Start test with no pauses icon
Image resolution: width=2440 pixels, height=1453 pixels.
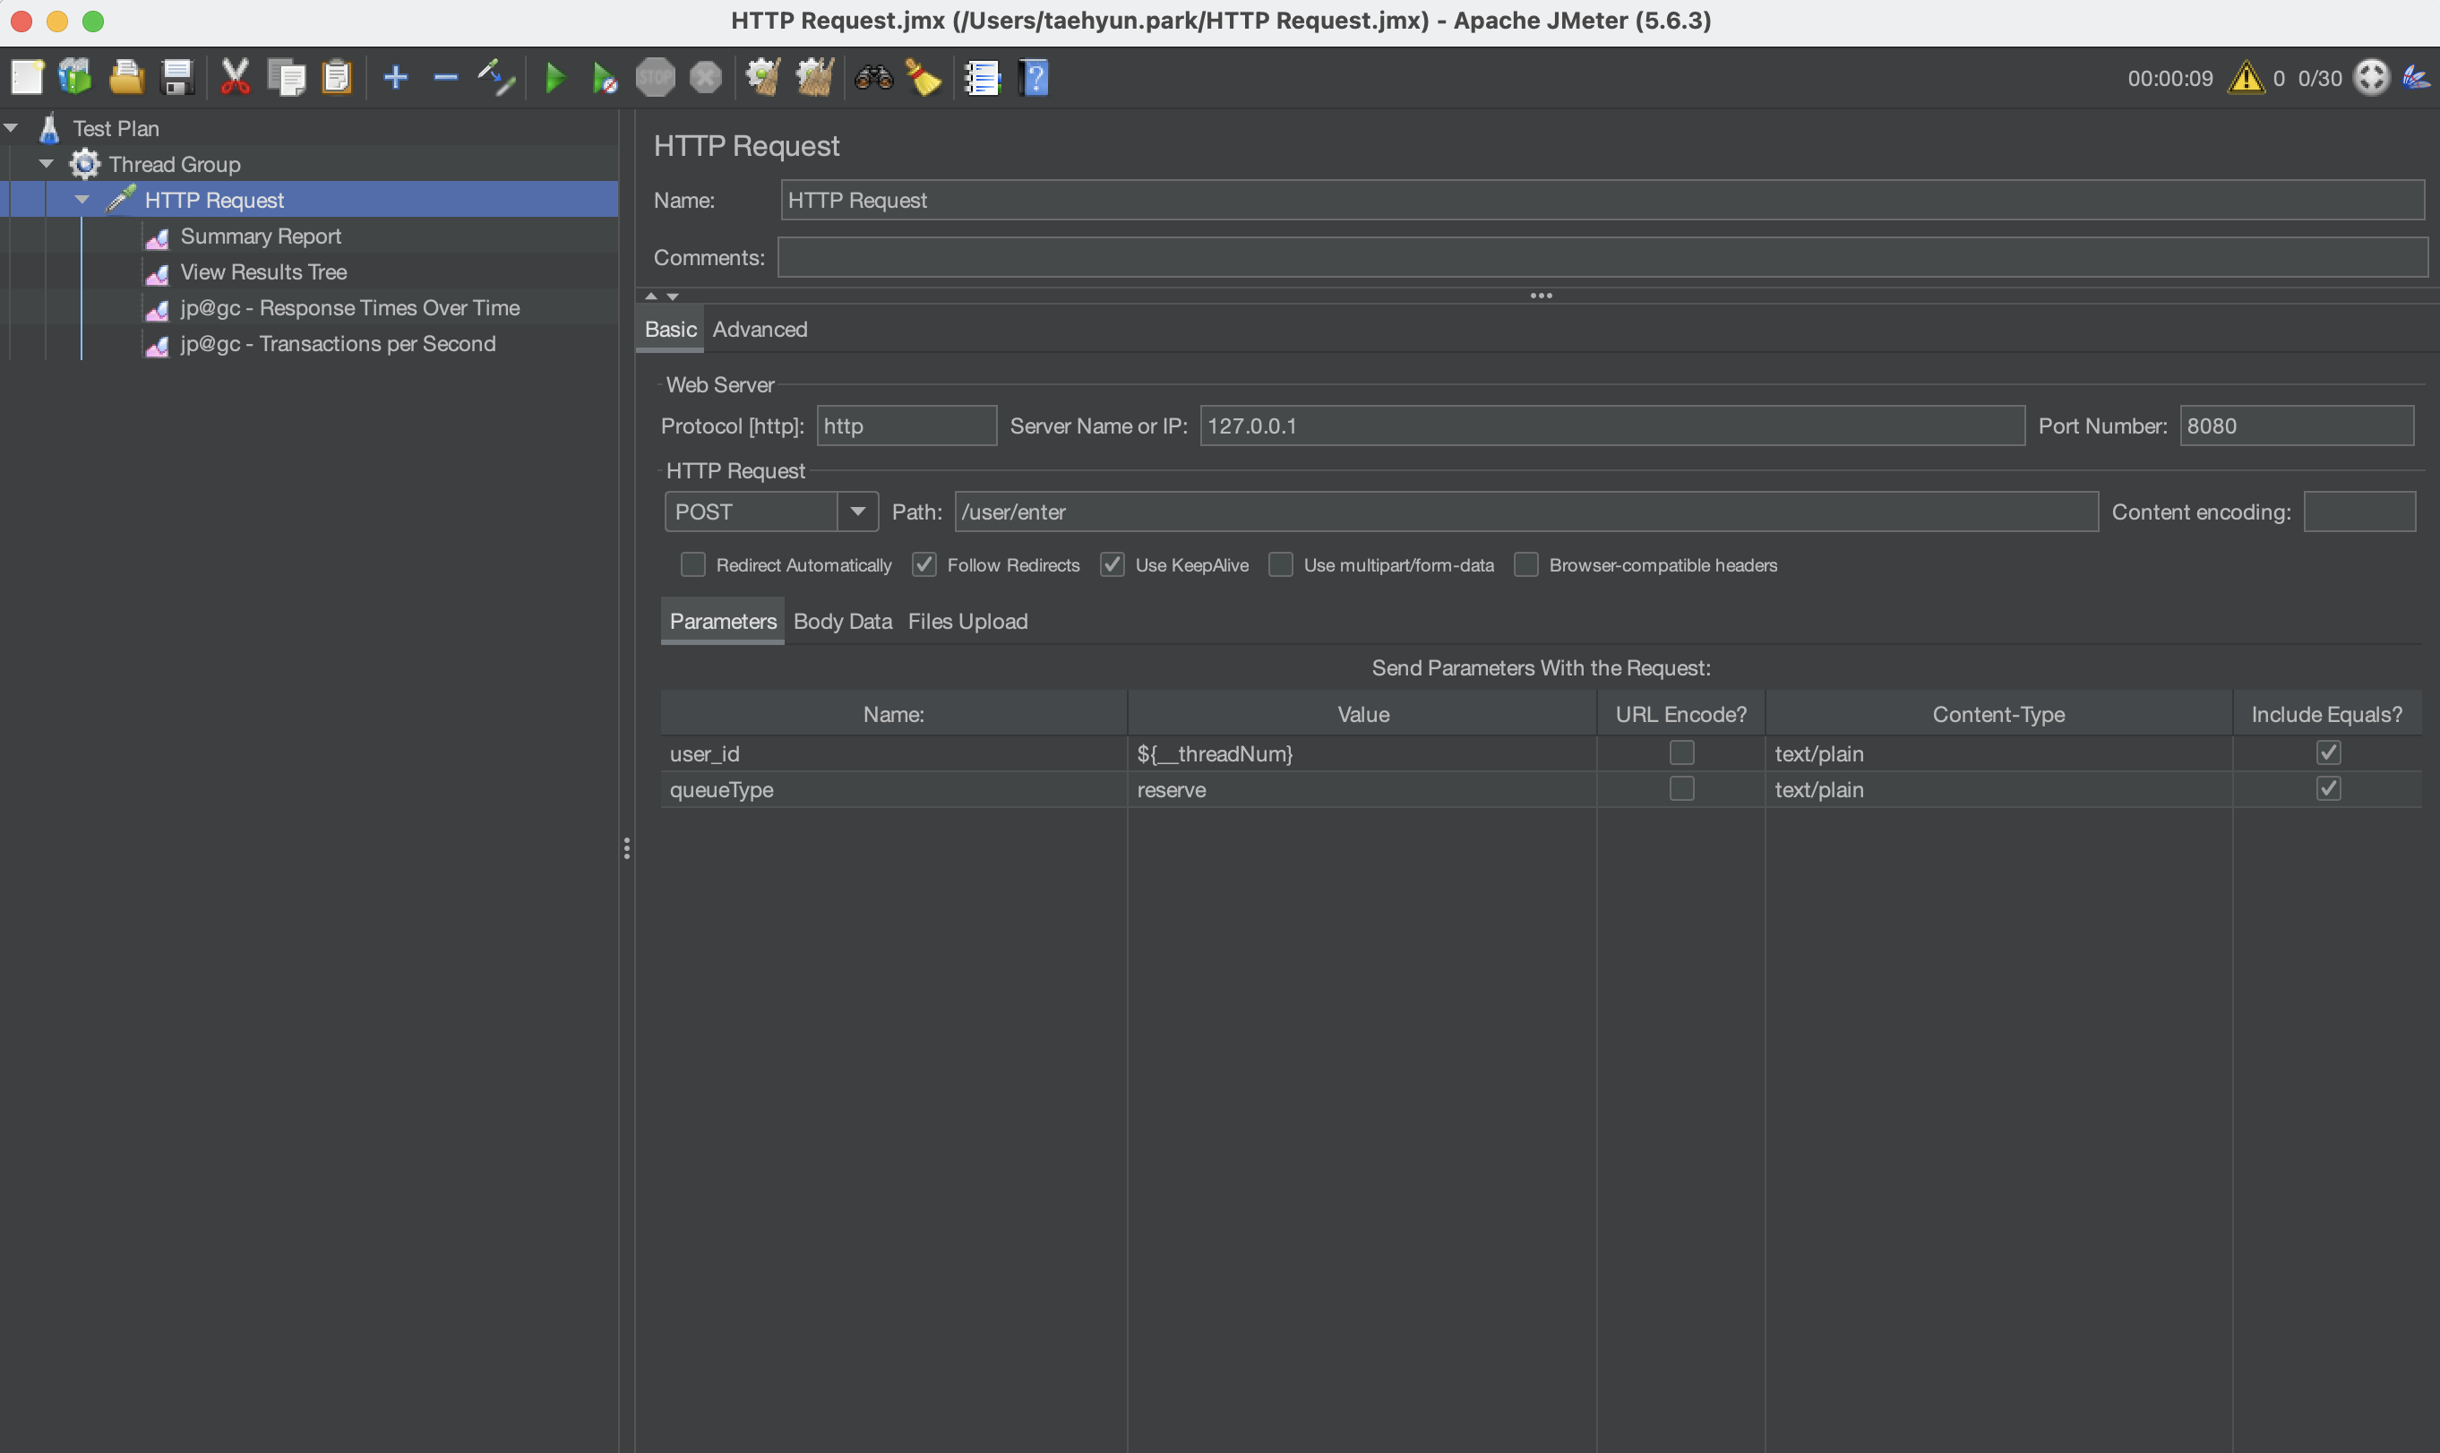tap(605, 77)
